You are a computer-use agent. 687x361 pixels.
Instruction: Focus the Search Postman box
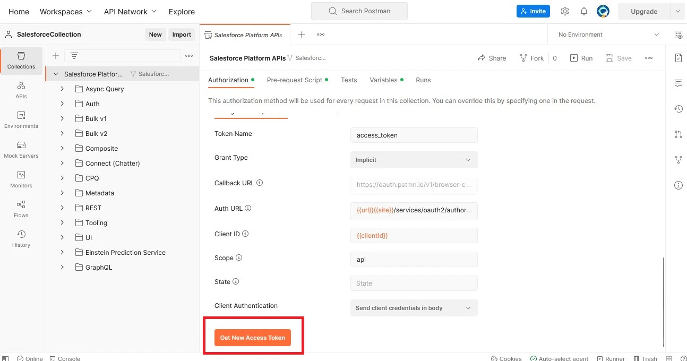pyautogui.click(x=359, y=11)
